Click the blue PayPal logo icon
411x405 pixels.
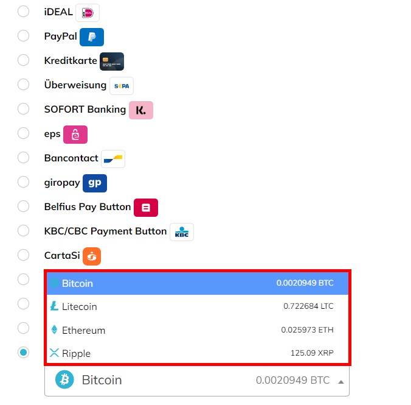pyautogui.click(x=92, y=37)
